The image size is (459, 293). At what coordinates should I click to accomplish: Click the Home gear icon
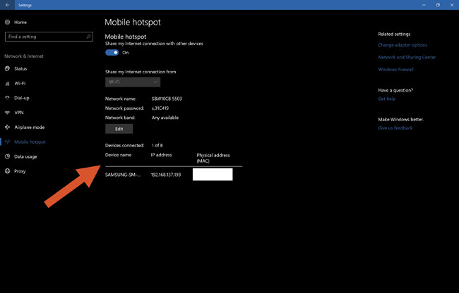click(x=8, y=22)
